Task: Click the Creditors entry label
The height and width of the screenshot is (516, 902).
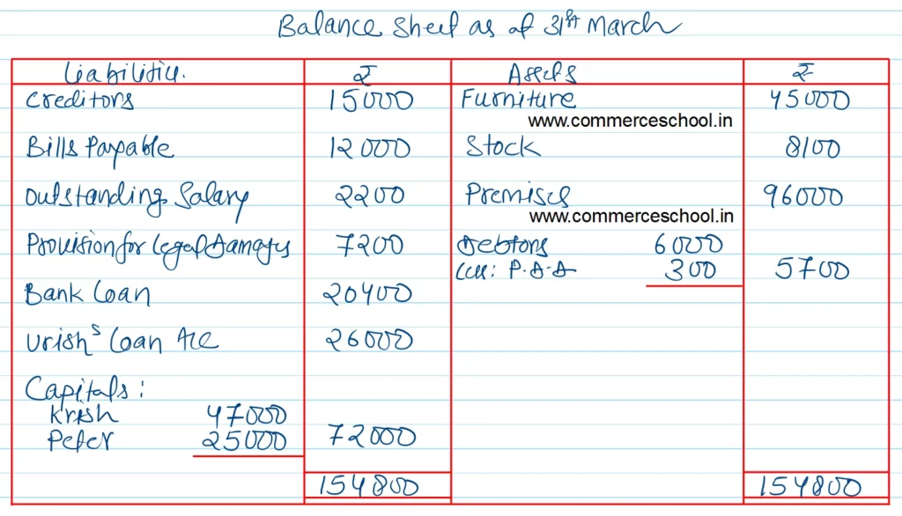Action: pyautogui.click(x=80, y=100)
